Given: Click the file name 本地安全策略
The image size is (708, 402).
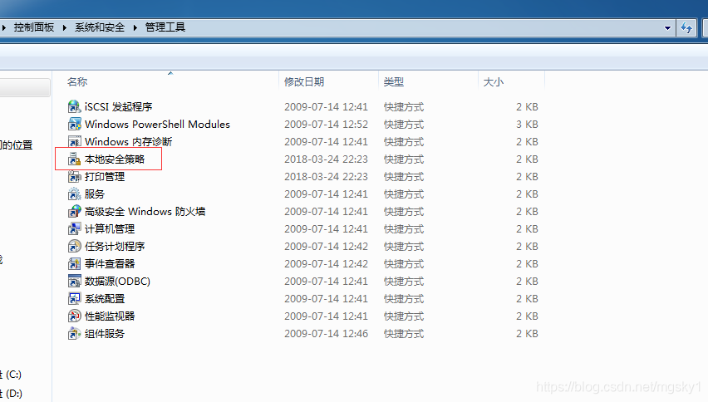Looking at the screenshot, I should (x=115, y=159).
